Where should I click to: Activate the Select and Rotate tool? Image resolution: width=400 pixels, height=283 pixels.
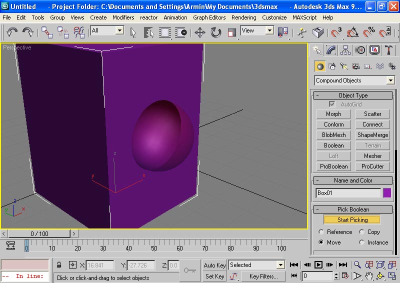215,32
